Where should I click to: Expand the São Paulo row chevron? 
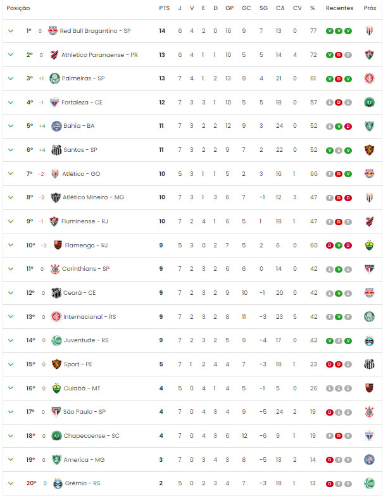(x=11, y=412)
